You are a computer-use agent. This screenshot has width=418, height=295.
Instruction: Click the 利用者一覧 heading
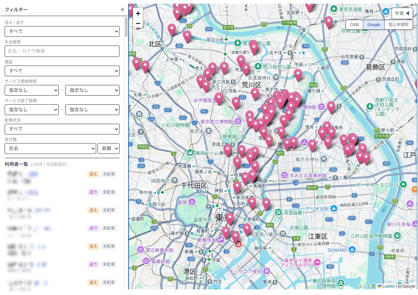(x=16, y=164)
